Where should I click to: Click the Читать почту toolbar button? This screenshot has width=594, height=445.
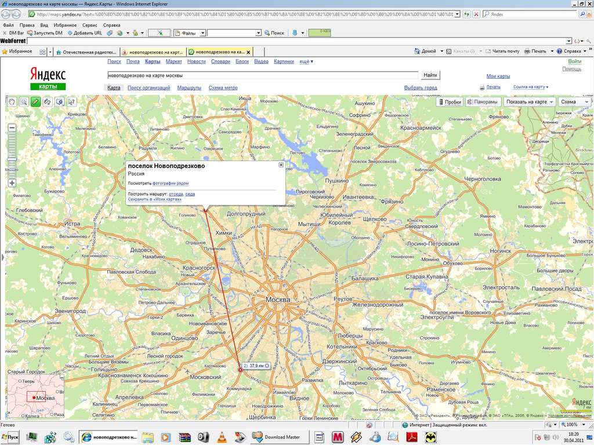coord(502,51)
